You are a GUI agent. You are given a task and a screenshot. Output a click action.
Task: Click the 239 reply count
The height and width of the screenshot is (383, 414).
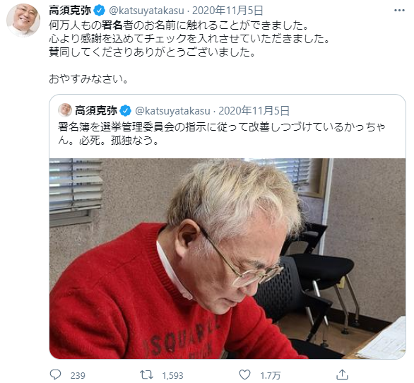point(78,375)
